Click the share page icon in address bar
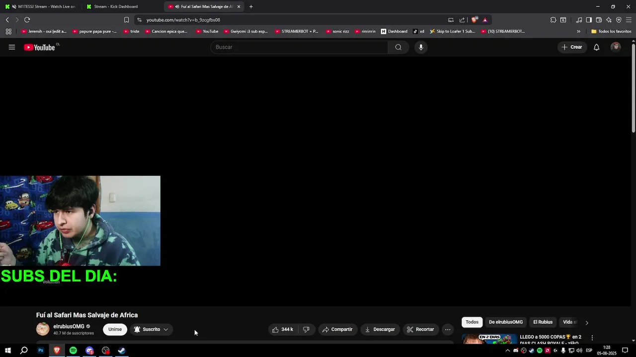 coord(462,20)
